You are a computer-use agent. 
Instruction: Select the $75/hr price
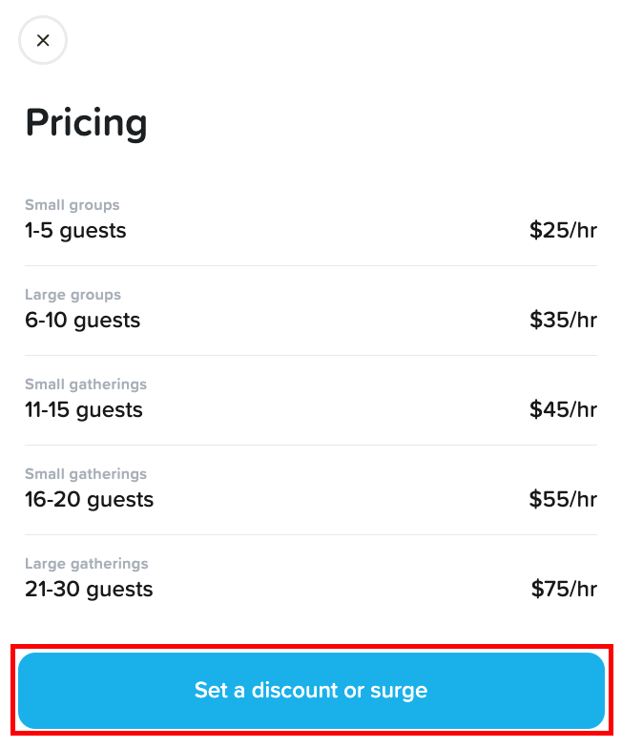point(564,590)
